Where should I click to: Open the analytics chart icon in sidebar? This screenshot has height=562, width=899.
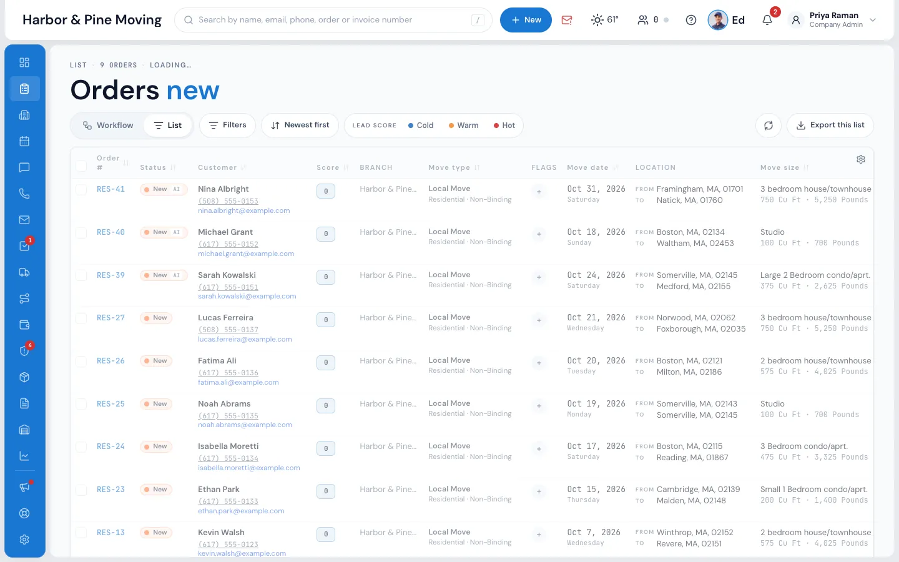pos(24,456)
